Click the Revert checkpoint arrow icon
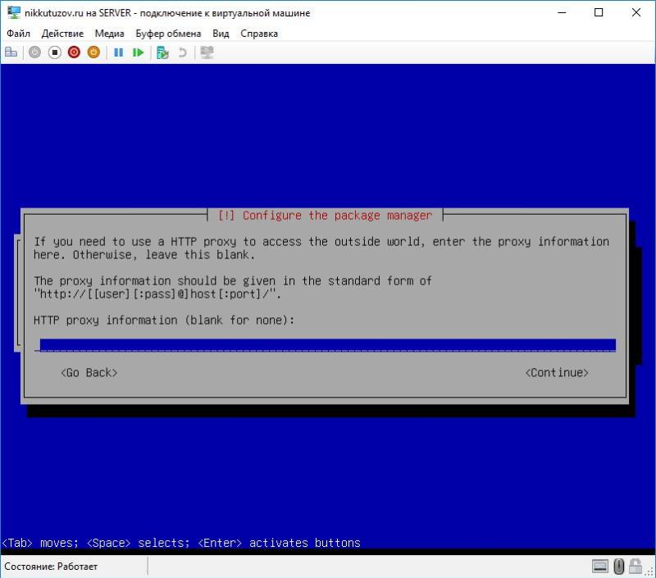 180,52
